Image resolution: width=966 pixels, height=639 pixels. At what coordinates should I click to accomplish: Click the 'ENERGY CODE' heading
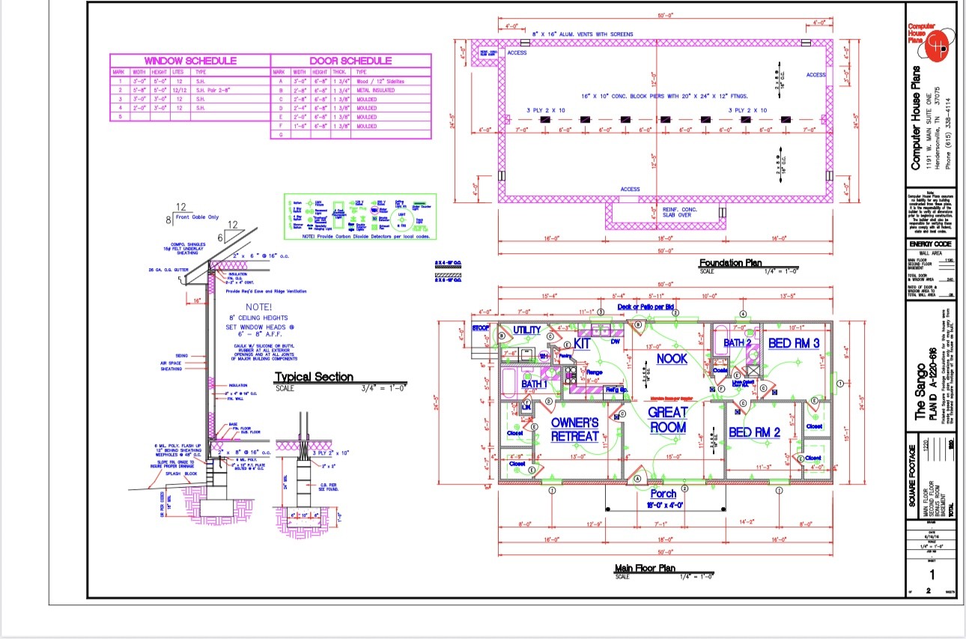pyautogui.click(x=931, y=244)
